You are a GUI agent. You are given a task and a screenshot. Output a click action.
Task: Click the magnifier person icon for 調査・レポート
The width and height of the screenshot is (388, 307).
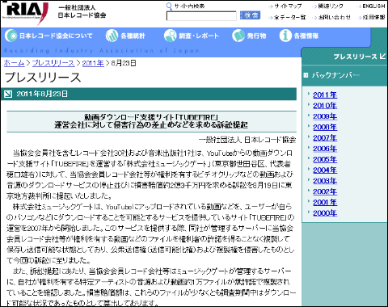171,36
